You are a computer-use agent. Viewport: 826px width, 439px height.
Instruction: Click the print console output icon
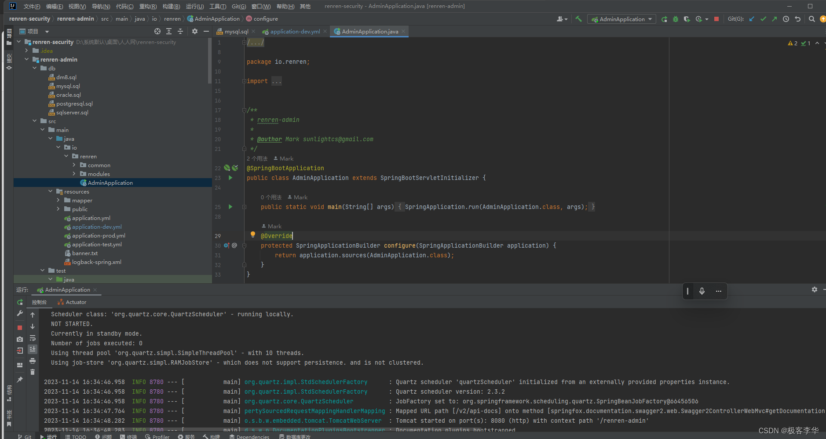tap(33, 361)
